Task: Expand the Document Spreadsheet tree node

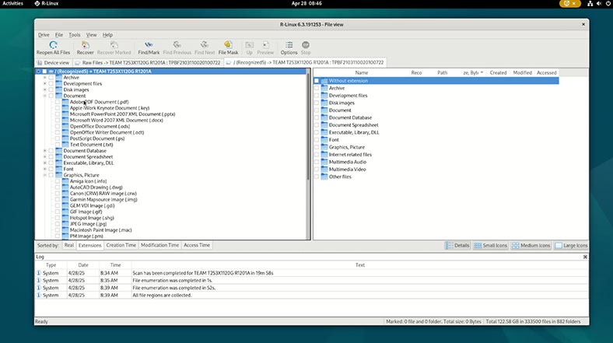Action: tap(44, 156)
